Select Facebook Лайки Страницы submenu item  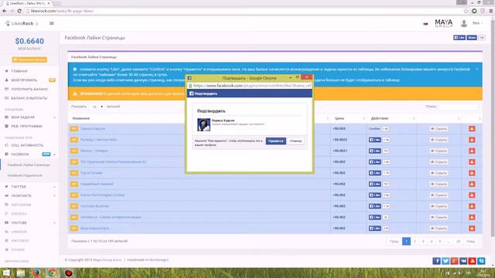29,164
